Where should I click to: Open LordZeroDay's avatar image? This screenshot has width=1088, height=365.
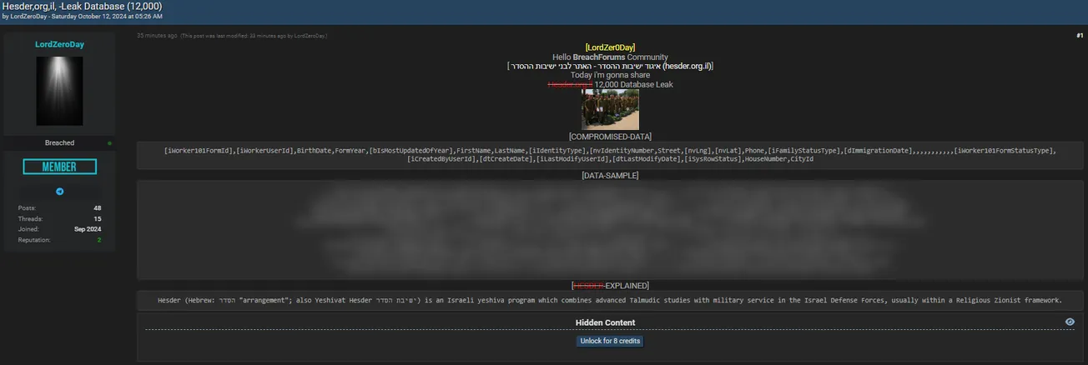pyautogui.click(x=59, y=92)
